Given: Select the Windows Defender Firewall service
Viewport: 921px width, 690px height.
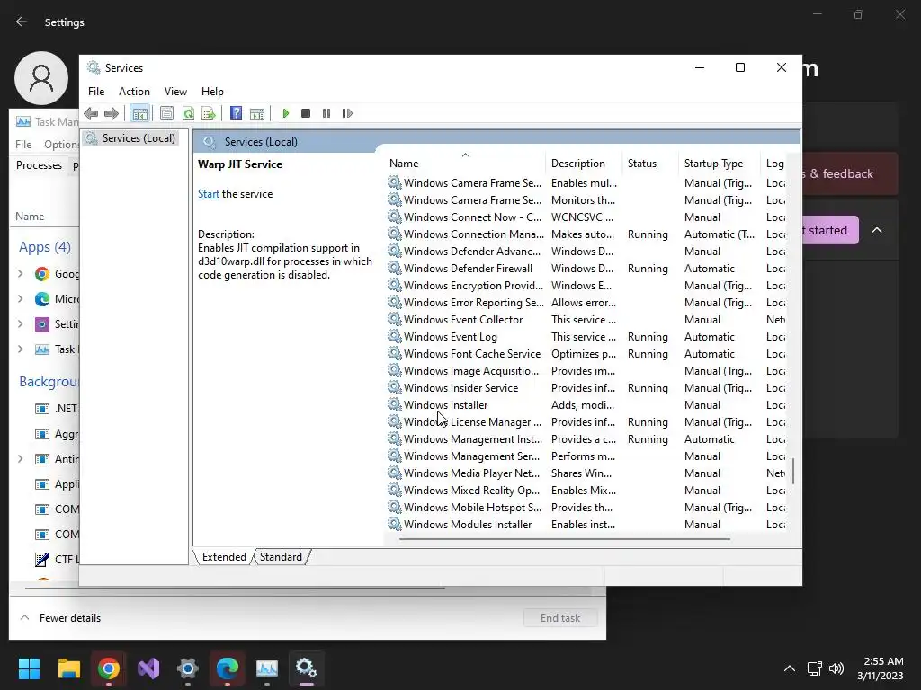Looking at the screenshot, I should click(x=586, y=268).
